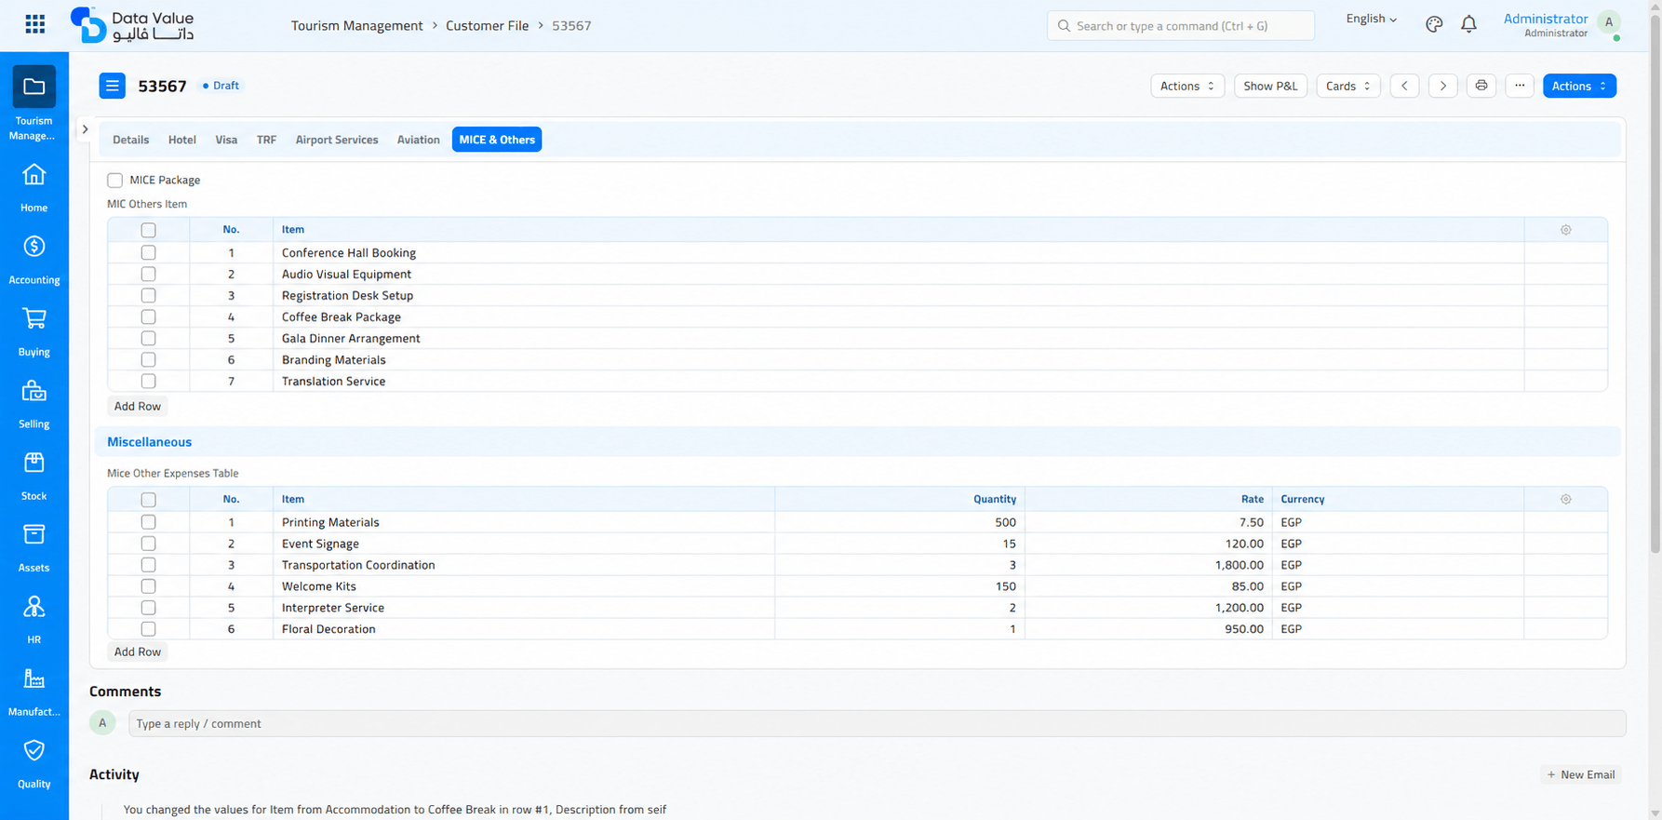Open the Quality module
Viewport: 1662px width, 820px height.
point(34,763)
